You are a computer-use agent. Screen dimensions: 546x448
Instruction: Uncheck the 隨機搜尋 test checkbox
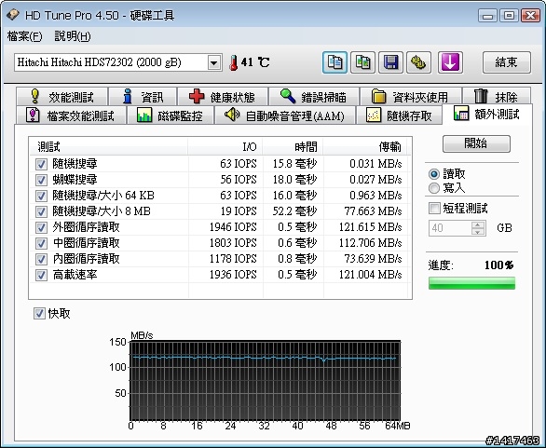41,164
